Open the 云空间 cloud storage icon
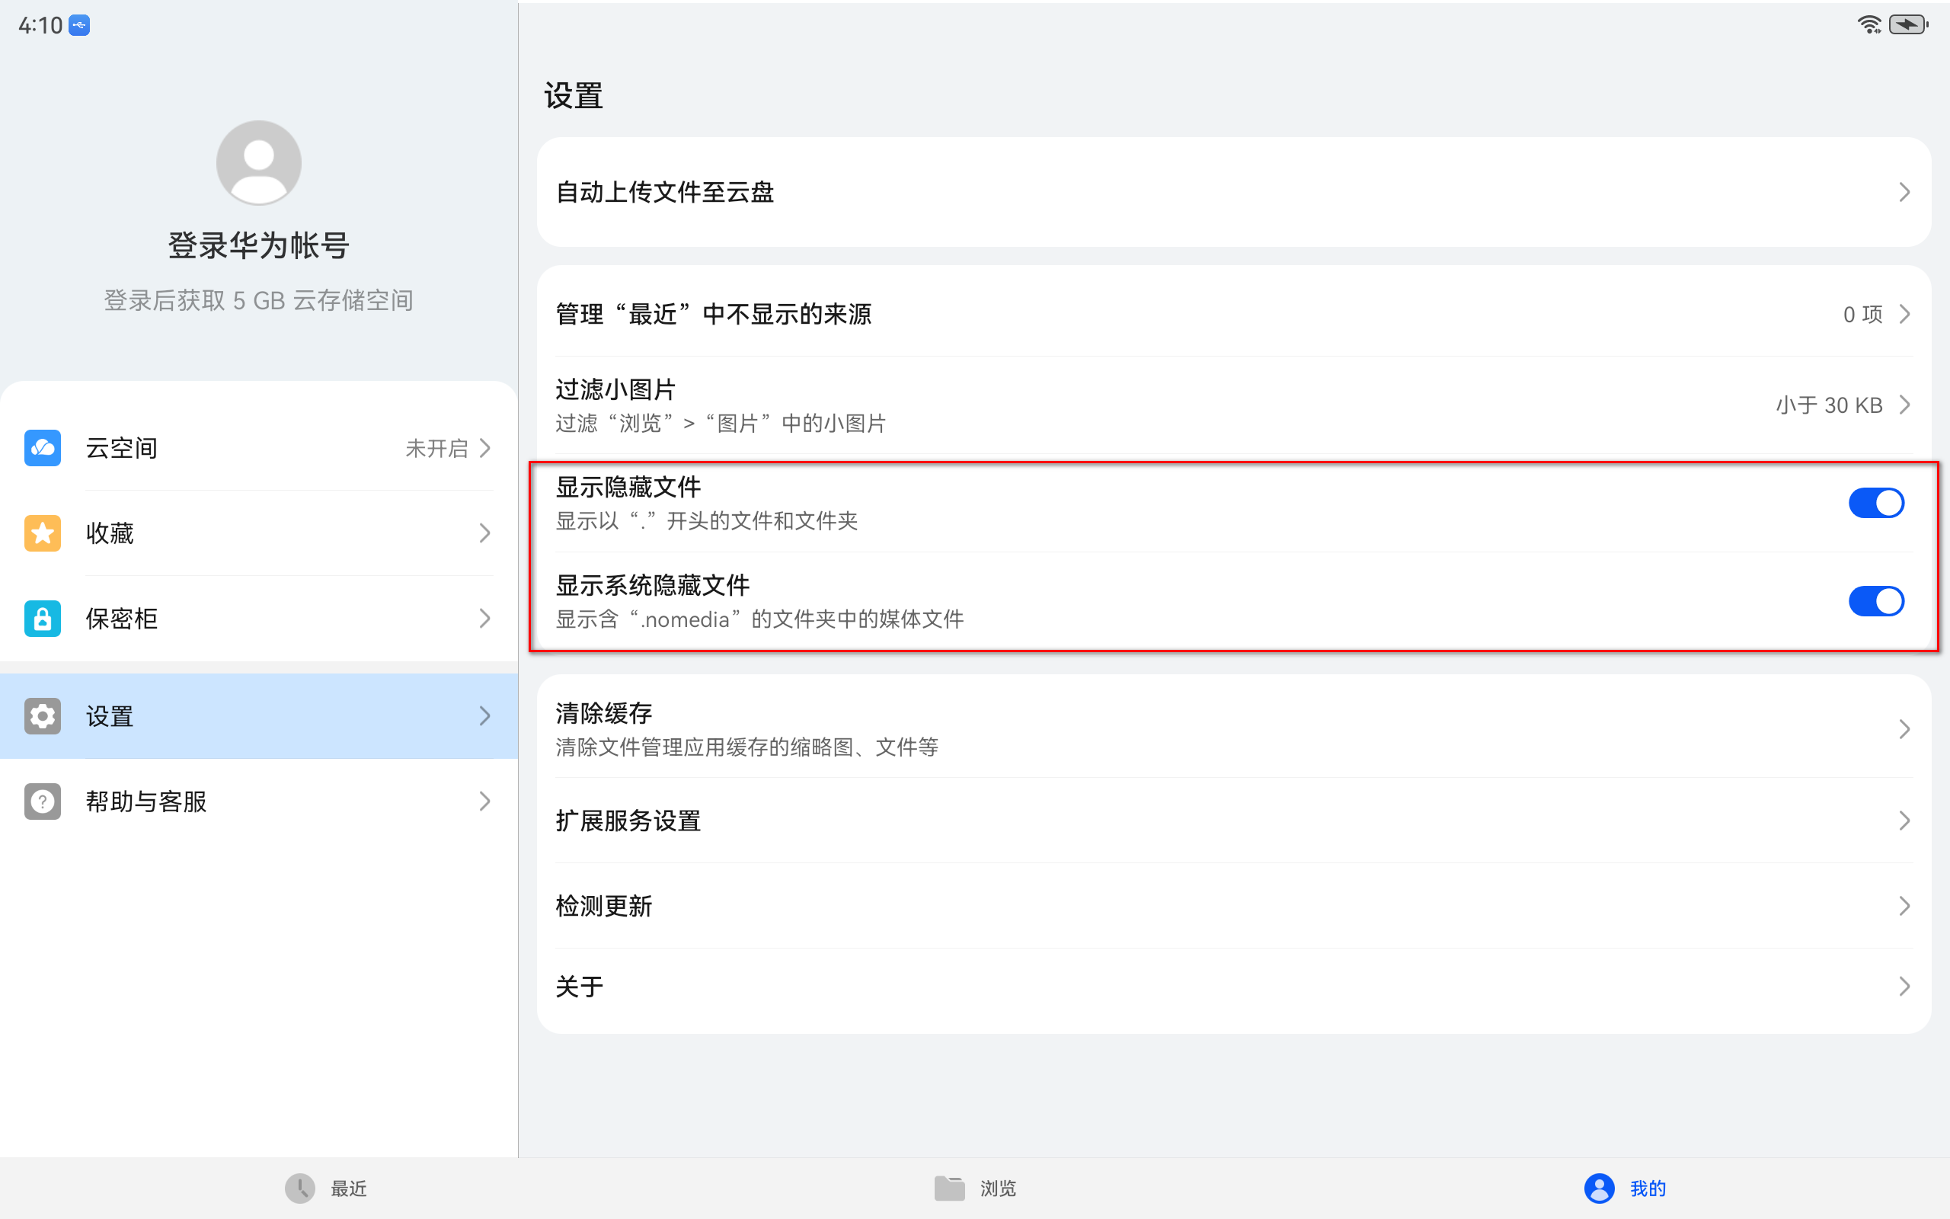Image resolution: width=1950 pixels, height=1219 pixels. pos(42,447)
